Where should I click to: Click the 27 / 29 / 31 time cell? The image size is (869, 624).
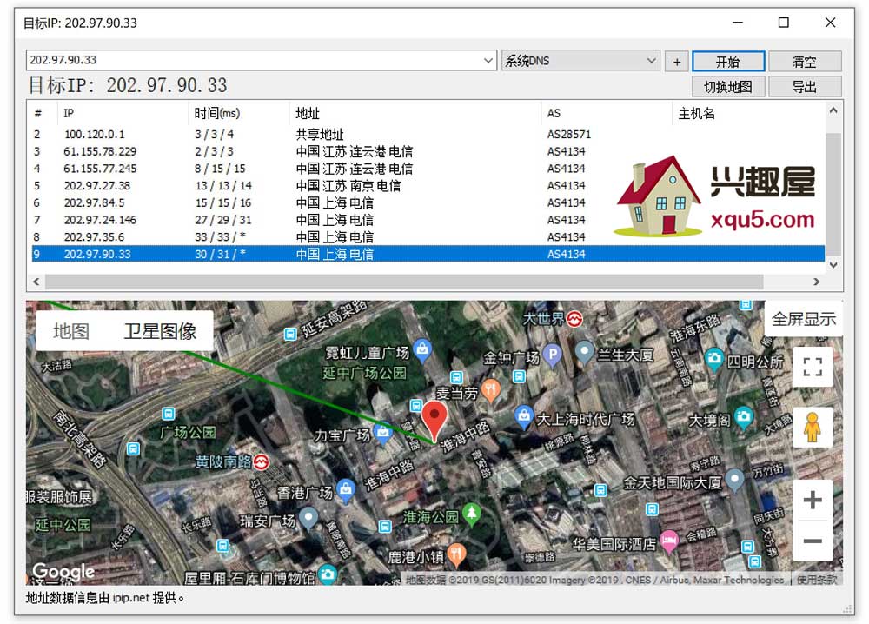point(222,220)
